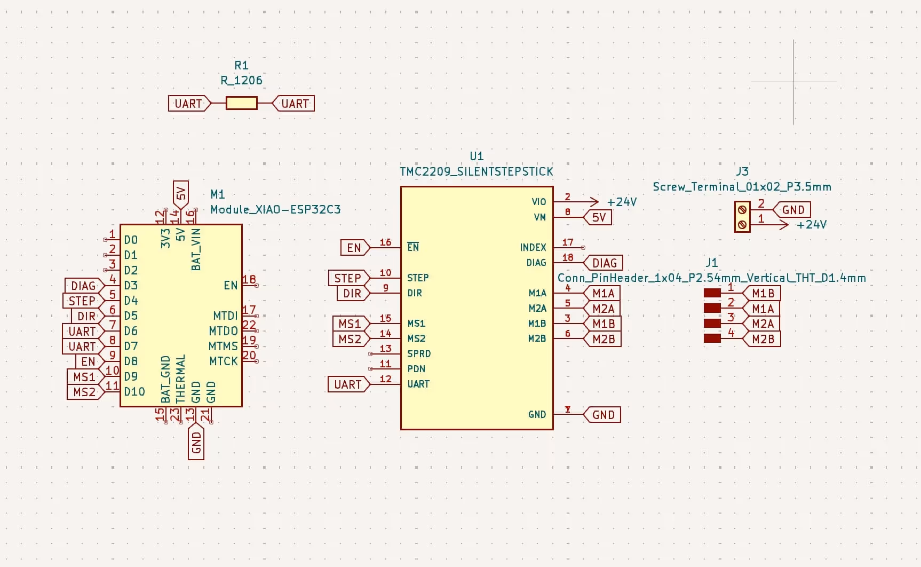Click pin 4 pad of J1 header

coord(712,338)
